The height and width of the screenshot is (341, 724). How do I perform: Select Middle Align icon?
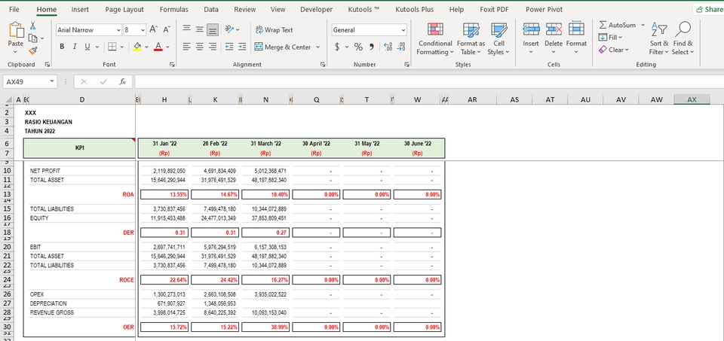tap(199, 29)
